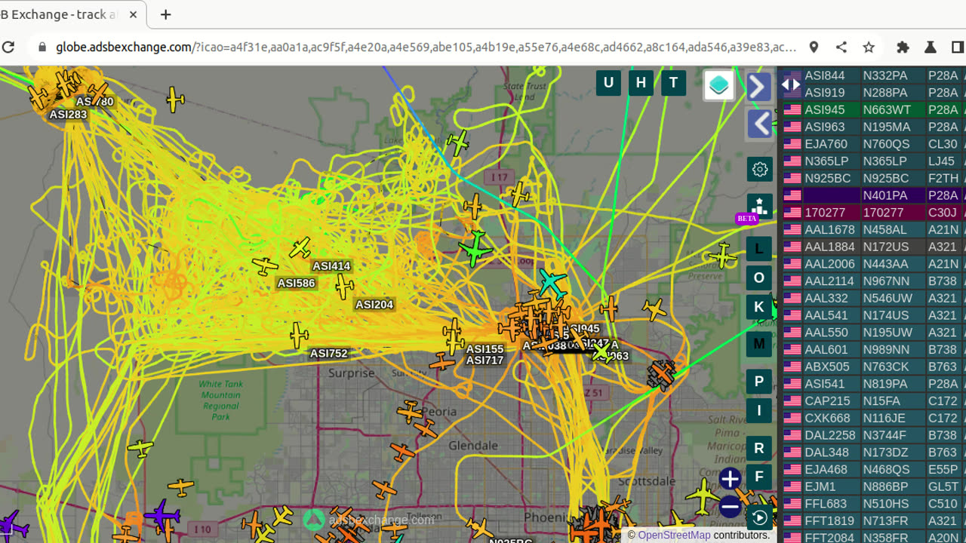This screenshot has height=543, width=966.
Task: Select CXK668 row in table
Action: click(x=872, y=418)
